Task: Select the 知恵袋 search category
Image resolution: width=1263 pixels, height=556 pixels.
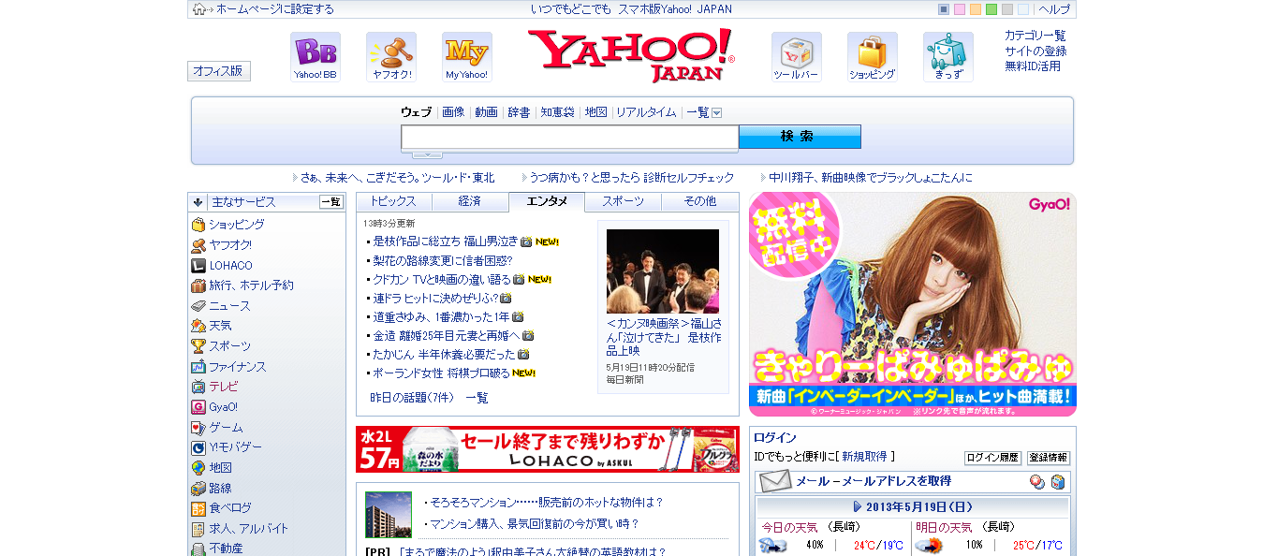Action: [557, 112]
